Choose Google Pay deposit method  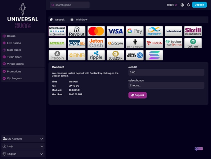pos(135,31)
